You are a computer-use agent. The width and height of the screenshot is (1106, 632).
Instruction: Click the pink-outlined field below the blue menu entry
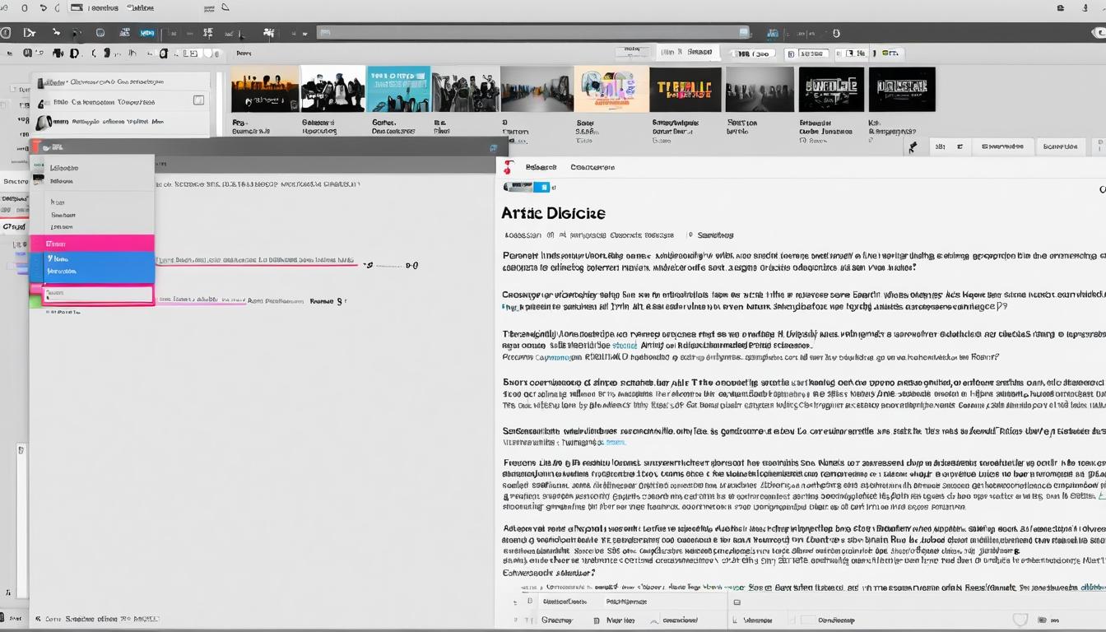pyautogui.click(x=98, y=294)
